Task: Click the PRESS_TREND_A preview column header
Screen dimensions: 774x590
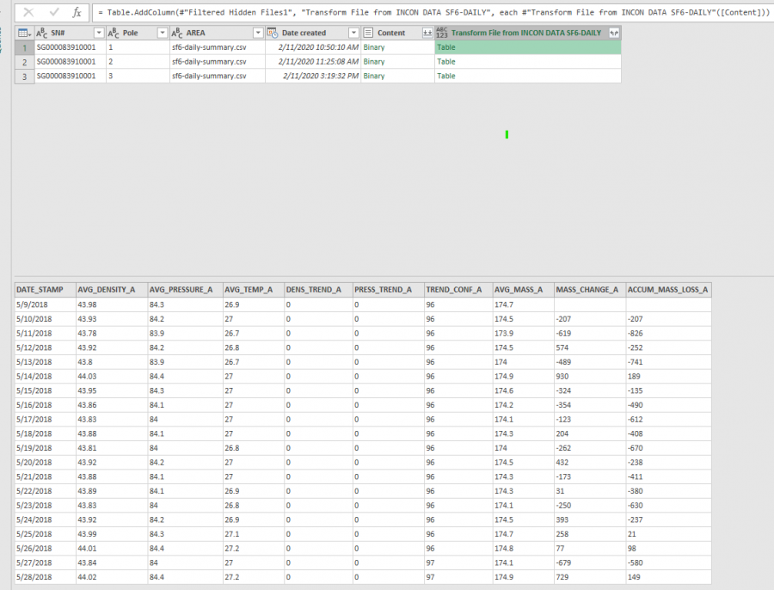Action: [x=389, y=290]
